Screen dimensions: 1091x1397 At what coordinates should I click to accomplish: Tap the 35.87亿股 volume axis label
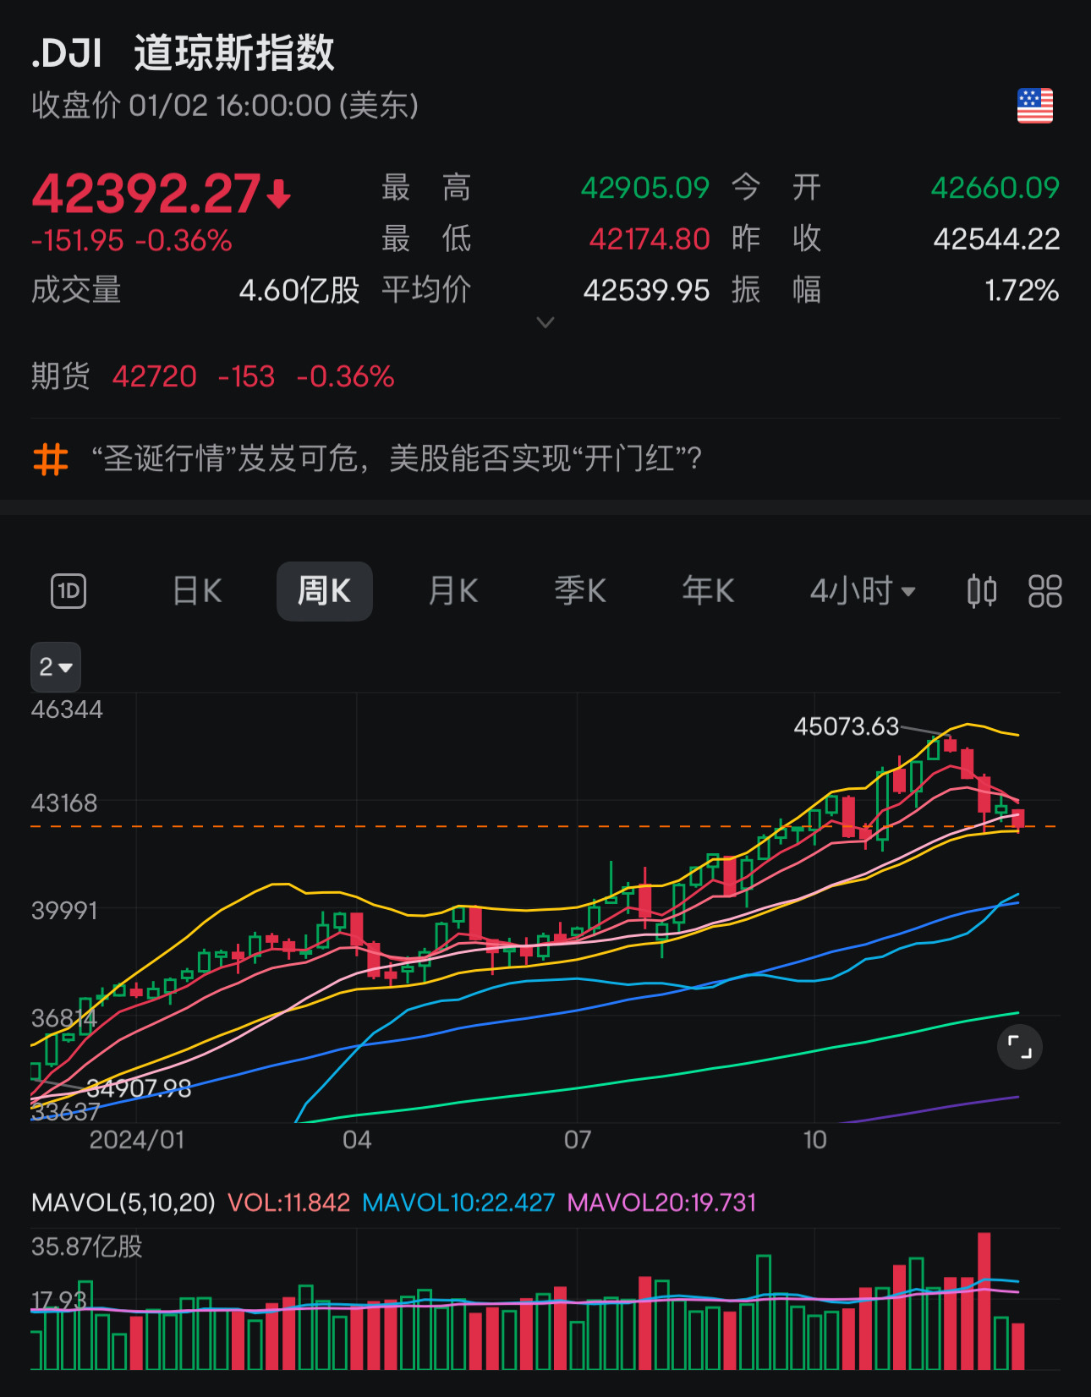[x=87, y=1246]
